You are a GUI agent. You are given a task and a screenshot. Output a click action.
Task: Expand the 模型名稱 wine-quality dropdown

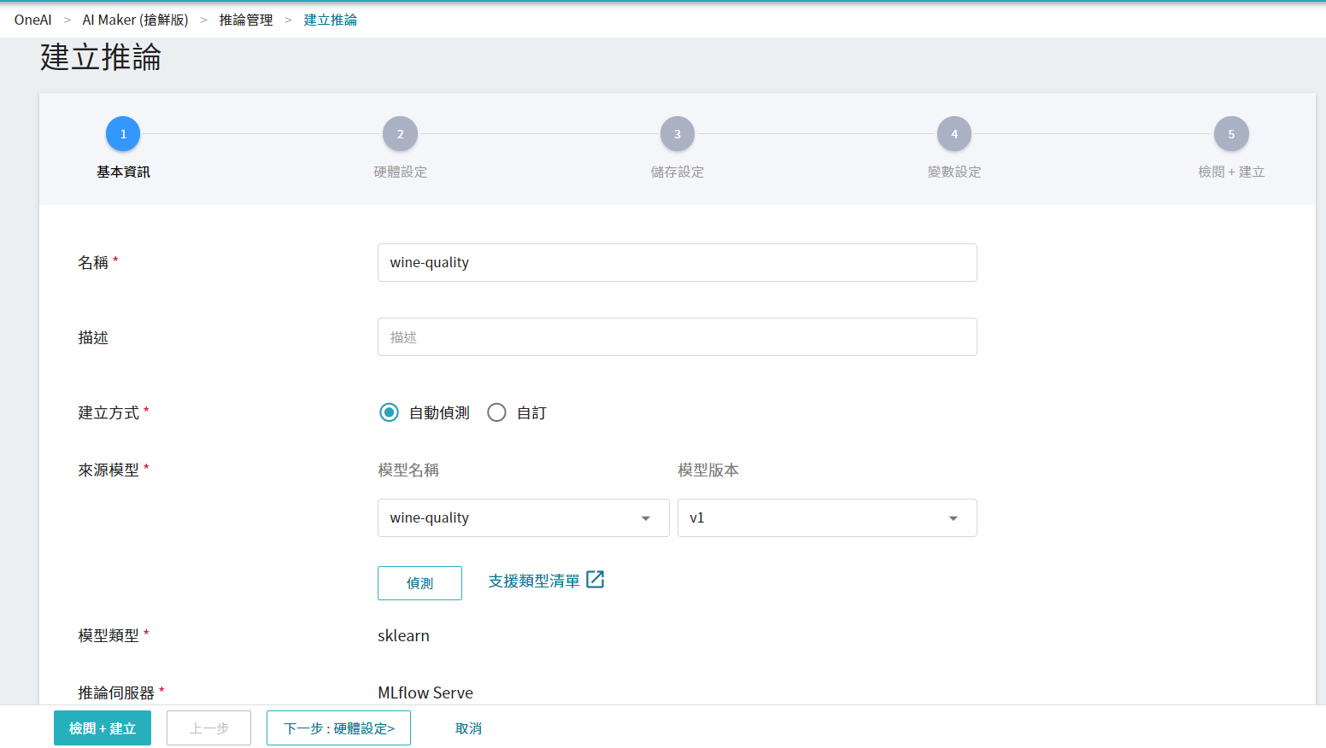[x=523, y=518]
